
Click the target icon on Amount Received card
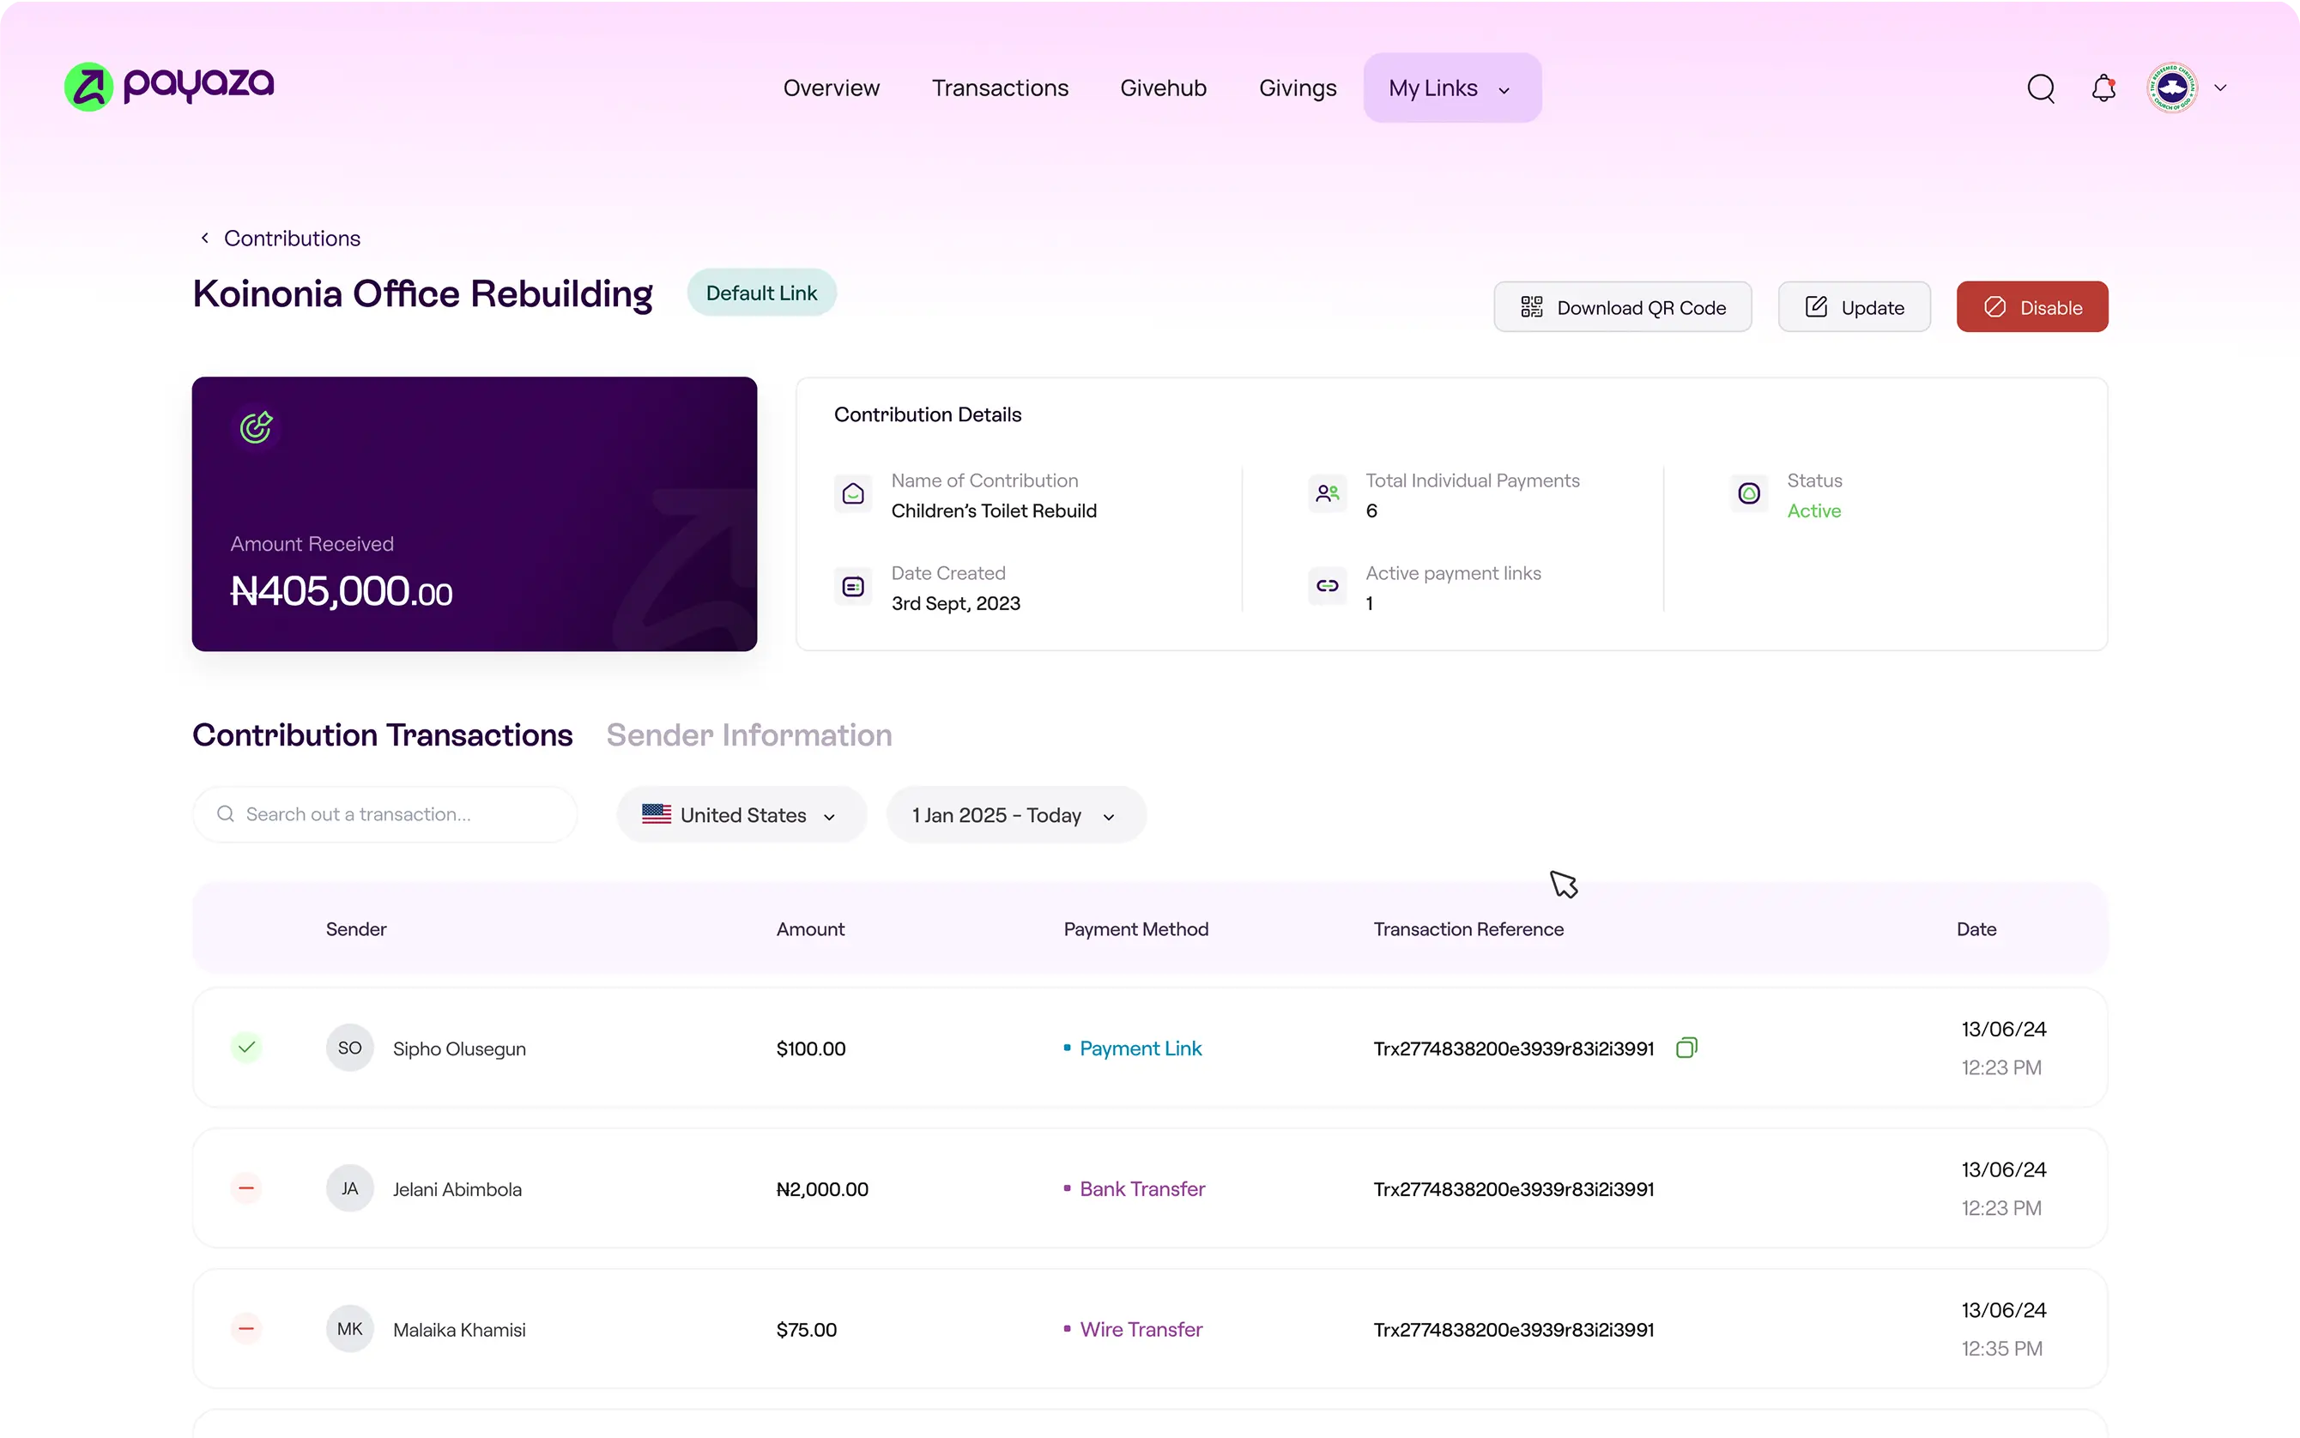click(x=256, y=427)
